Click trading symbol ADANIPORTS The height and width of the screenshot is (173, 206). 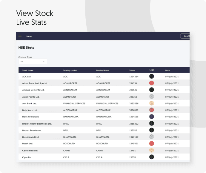(x=70, y=83)
